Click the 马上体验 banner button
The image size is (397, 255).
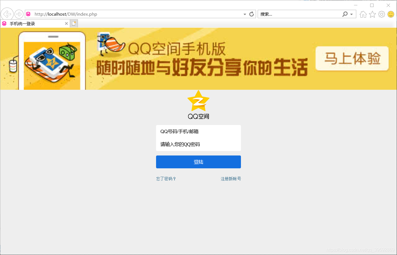(352, 58)
